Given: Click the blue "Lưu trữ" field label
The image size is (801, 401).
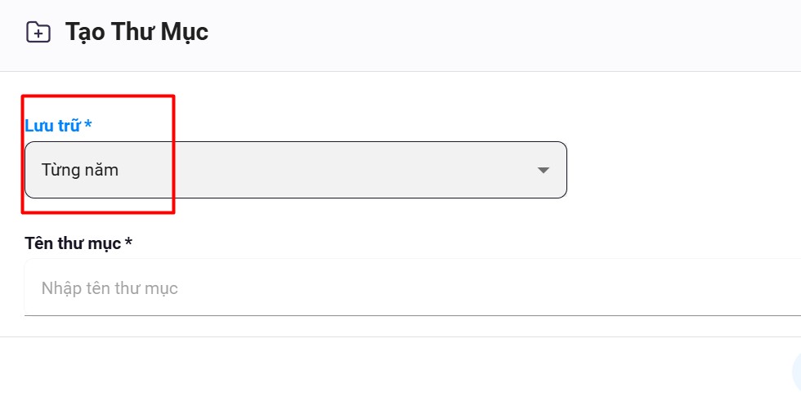Looking at the screenshot, I should click(52, 125).
